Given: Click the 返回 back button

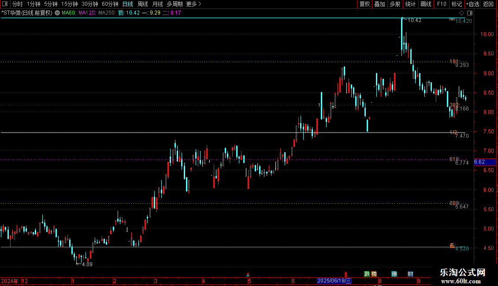Looking at the screenshot, I should (488, 4).
